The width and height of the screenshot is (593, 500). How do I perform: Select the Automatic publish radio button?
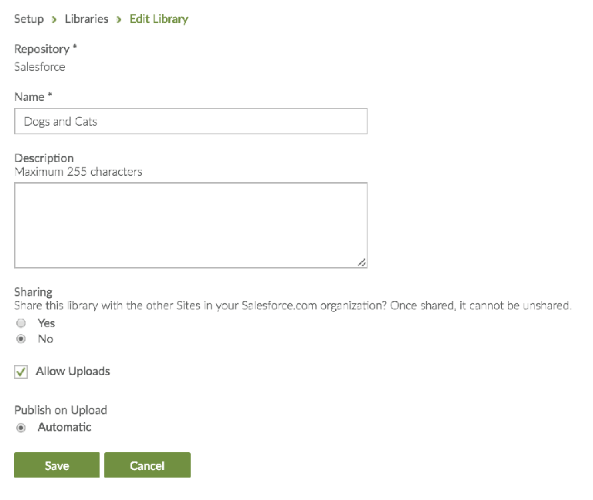click(21, 427)
